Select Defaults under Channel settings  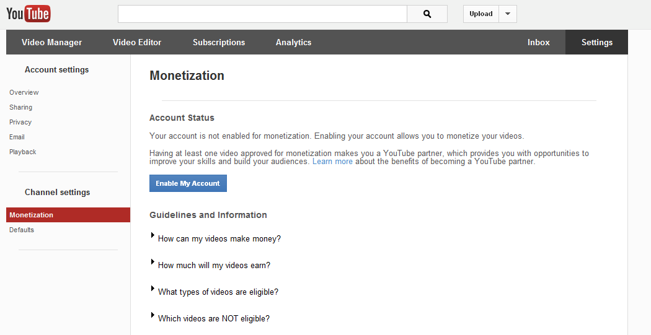22,230
